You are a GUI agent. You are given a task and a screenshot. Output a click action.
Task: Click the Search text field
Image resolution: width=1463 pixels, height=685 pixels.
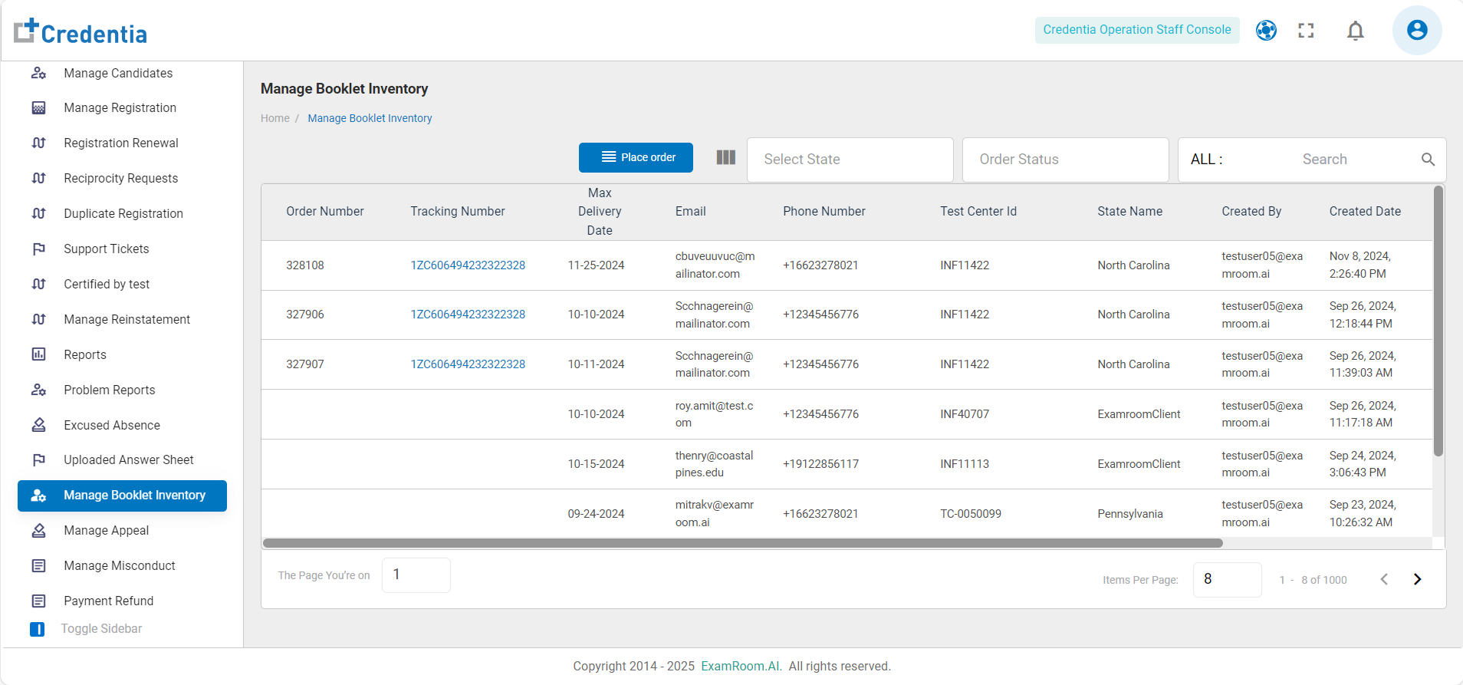pyautogui.click(x=1356, y=160)
